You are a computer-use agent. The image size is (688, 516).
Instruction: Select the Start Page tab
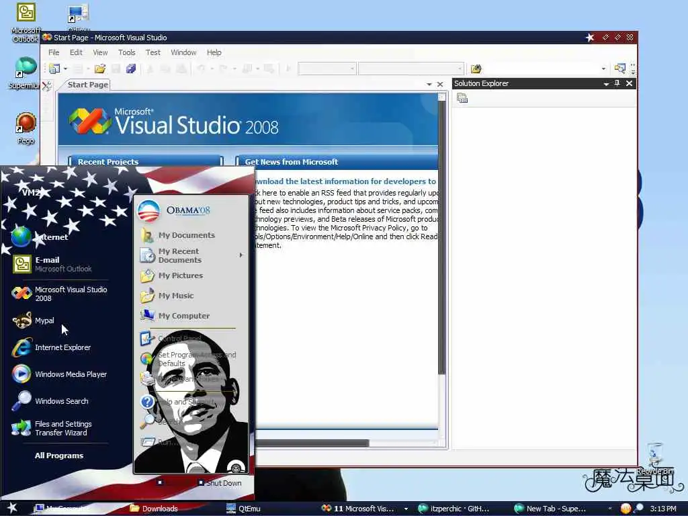point(88,85)
